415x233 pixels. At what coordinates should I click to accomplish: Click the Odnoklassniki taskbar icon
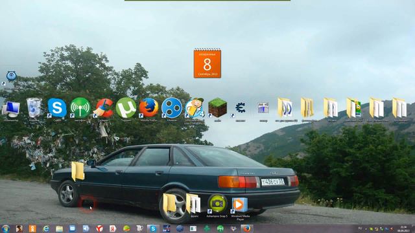32,228
